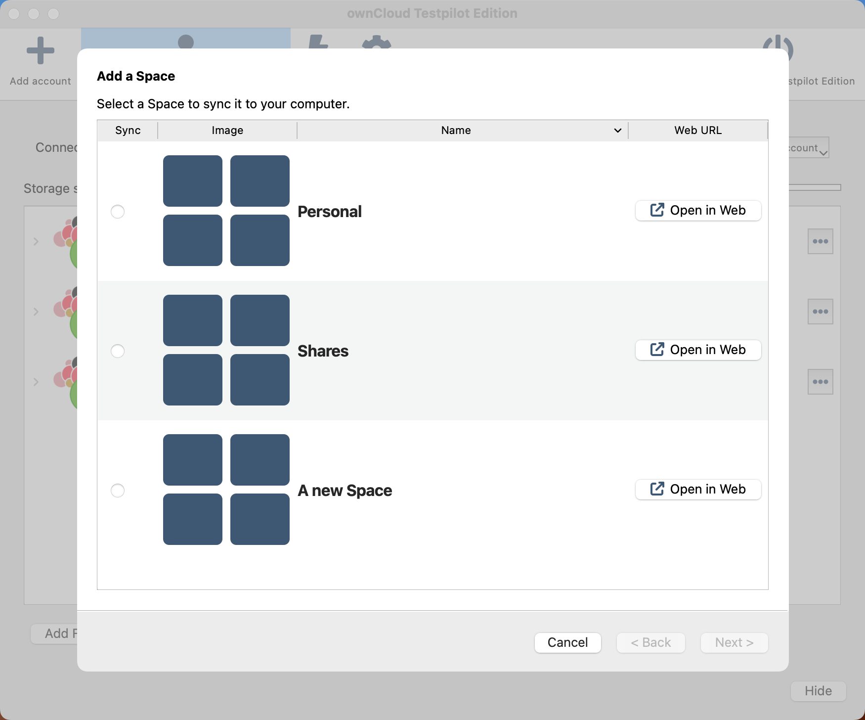Open the overflow menu for the first storage item

821,241
